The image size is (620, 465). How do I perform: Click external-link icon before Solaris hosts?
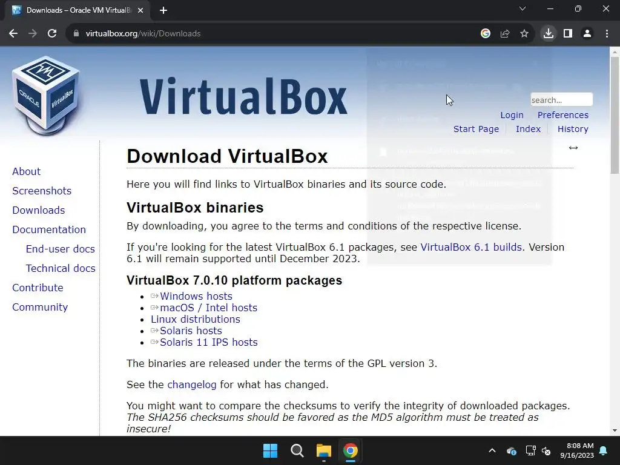(x=154, y=330)
